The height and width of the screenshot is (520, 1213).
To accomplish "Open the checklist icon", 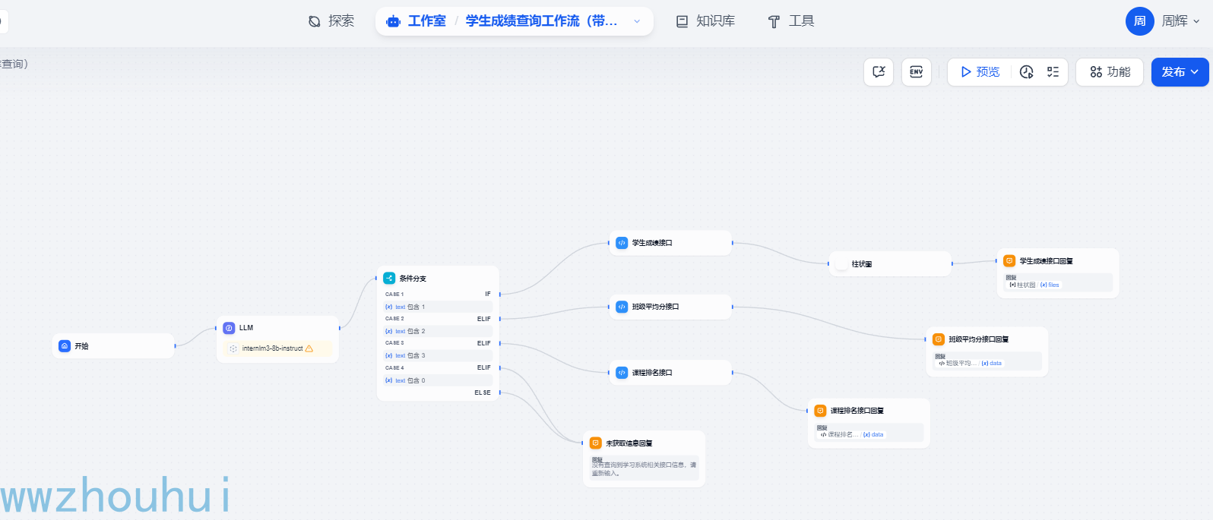I will [x=1053, y=72].
